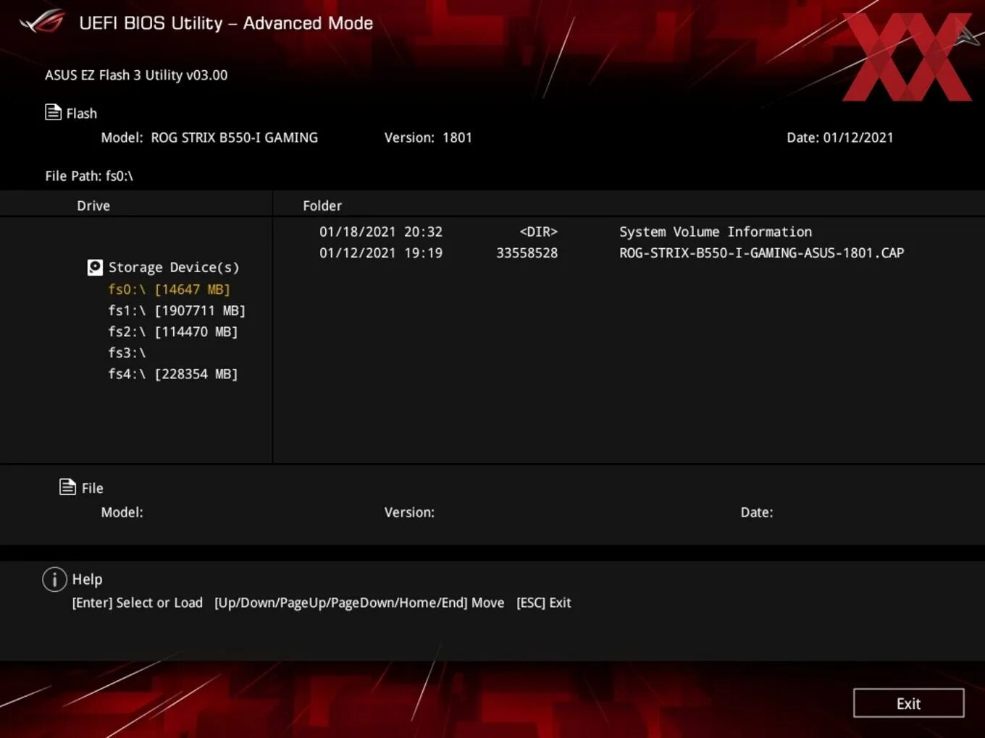Click the File section document icon
Image resolution: width=985 pixels, height=738 pixels.
67,487
